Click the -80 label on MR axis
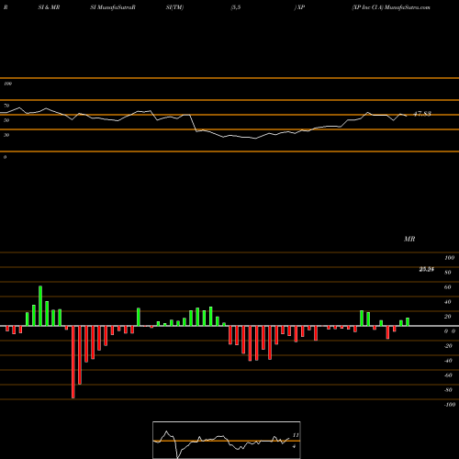Screen dimensions: 459x459 point(448,390)
